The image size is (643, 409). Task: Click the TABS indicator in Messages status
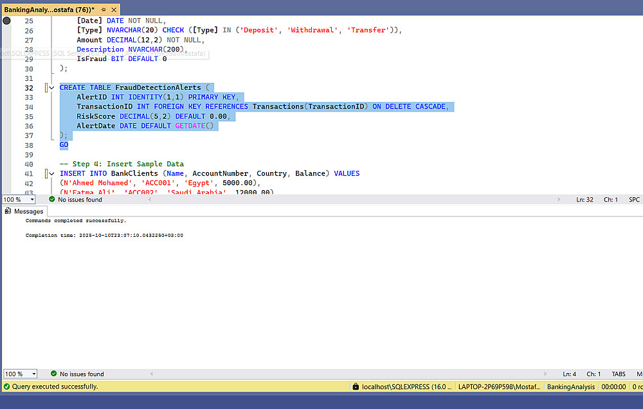click(619, 374)
